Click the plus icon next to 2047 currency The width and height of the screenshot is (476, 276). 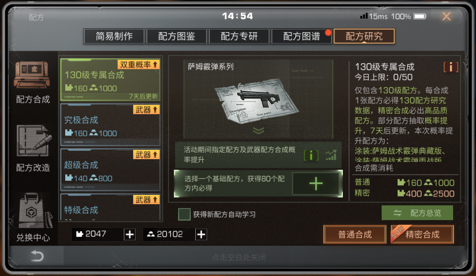pyautogui.click(x=130, y=235)
